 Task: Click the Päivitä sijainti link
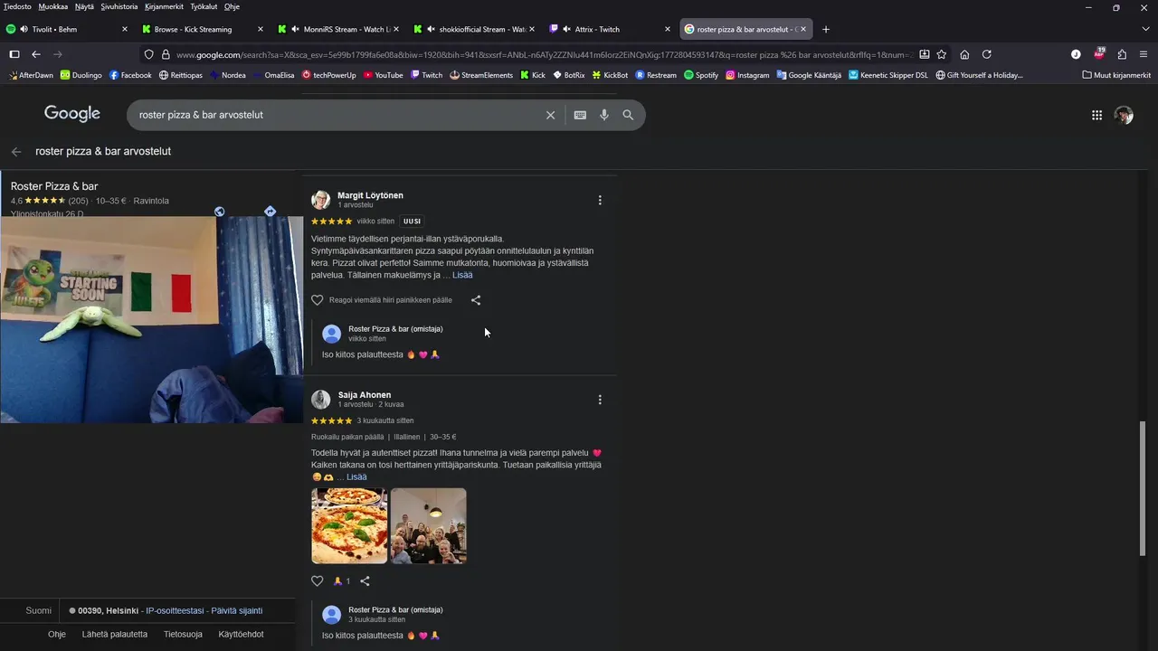pyautogui.click(x=237, y=610)
